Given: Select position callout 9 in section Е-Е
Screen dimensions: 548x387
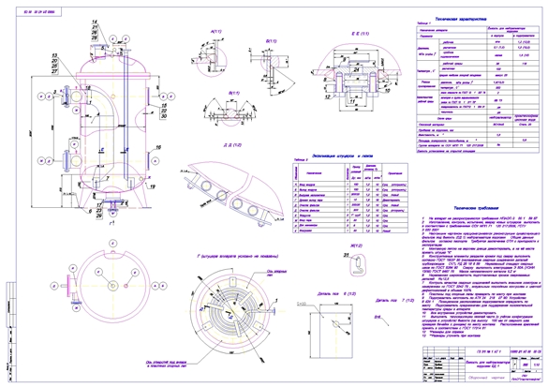Looking at the screenshot, I should [344, 60].
